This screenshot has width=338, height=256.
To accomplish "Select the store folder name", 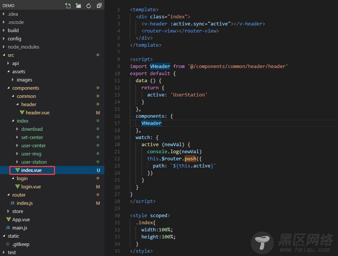I will (x=18, y=211).
